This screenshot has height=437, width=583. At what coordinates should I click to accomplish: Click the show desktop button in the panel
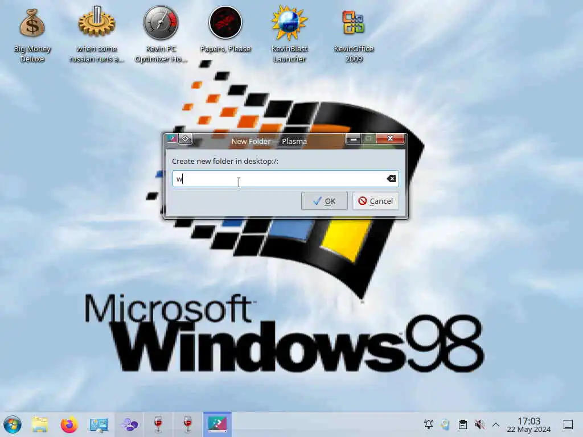[x=568, y=424]
